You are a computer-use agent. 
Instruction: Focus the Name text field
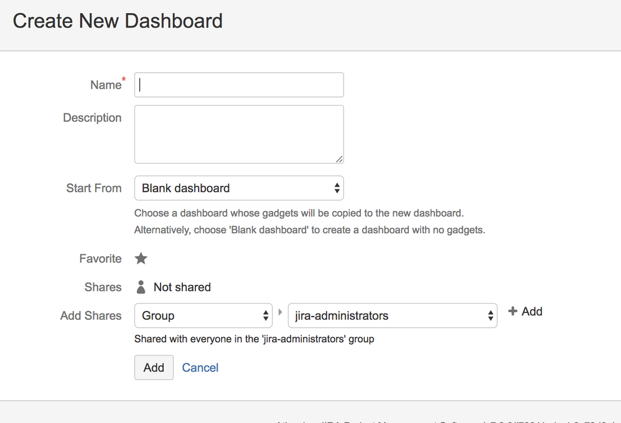tap(239, 85)
